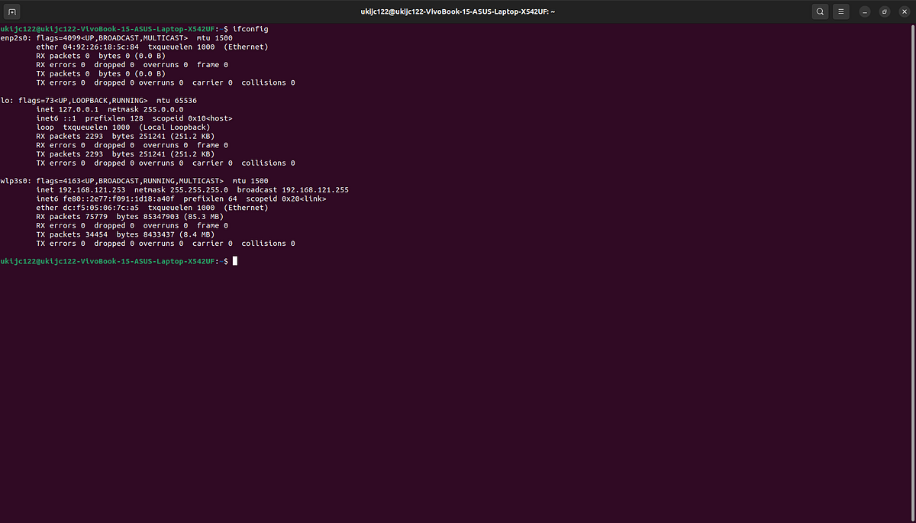916x523 pixels.
Task: Click the ifconfig command text
Action: pyautogui.click(x=250, y=28)
